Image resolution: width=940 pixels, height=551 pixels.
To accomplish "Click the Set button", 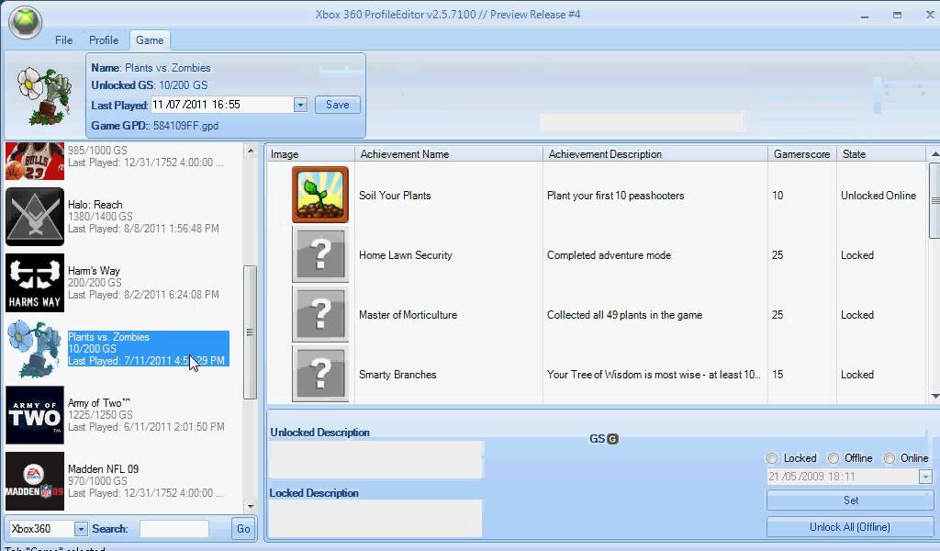I will point(850,500).
